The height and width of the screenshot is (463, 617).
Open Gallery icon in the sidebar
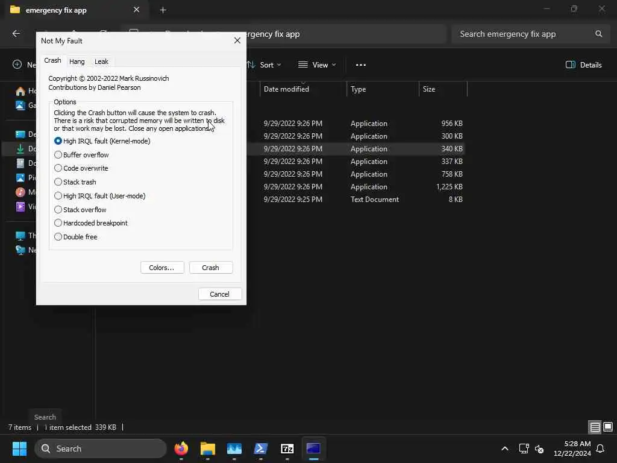coord(20,105)
